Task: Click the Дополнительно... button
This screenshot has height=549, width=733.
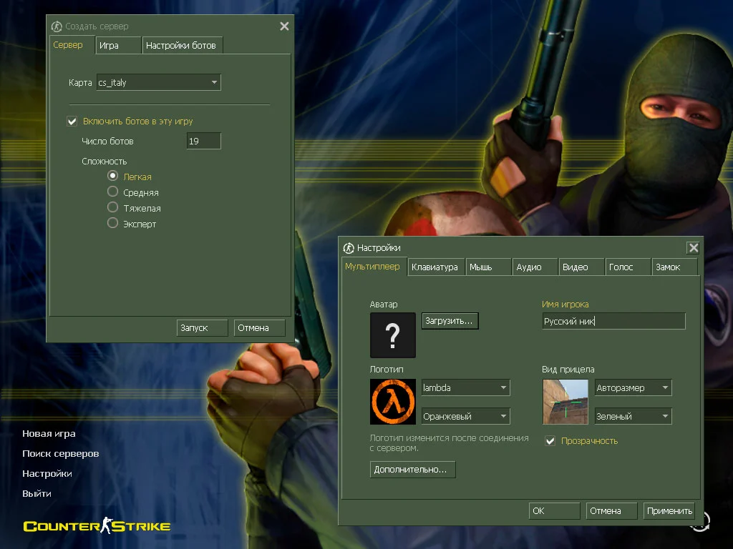Action: 412,469
